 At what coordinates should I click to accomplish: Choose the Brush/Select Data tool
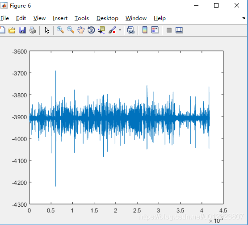[112, 30]
